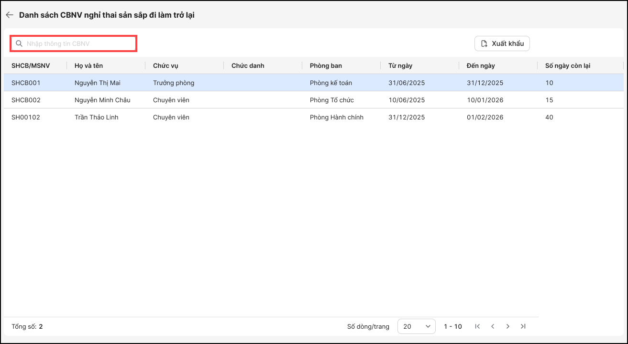
Task: Select the Nguyễn Minh Châu row
Action: 102,100
